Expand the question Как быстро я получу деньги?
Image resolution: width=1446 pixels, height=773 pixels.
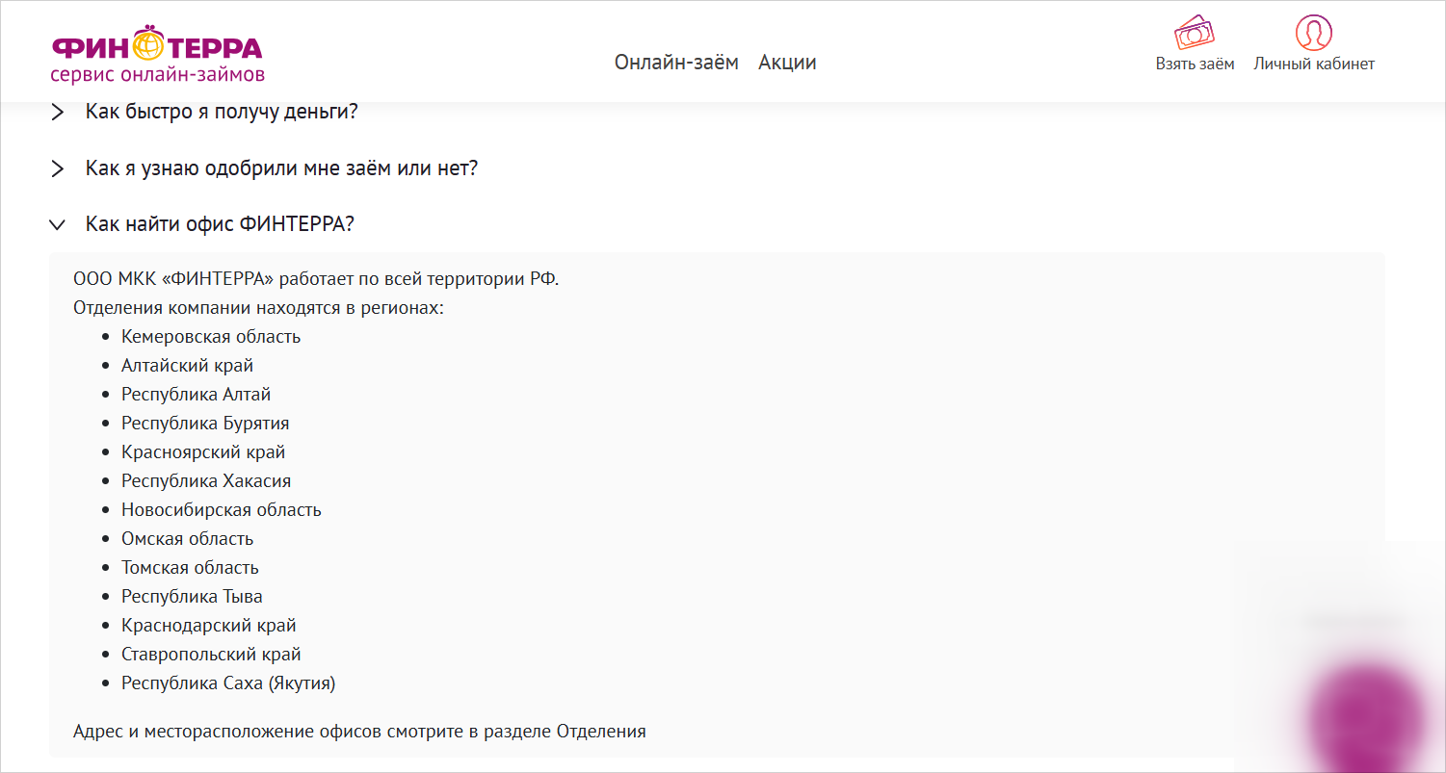tap(222, 112)
